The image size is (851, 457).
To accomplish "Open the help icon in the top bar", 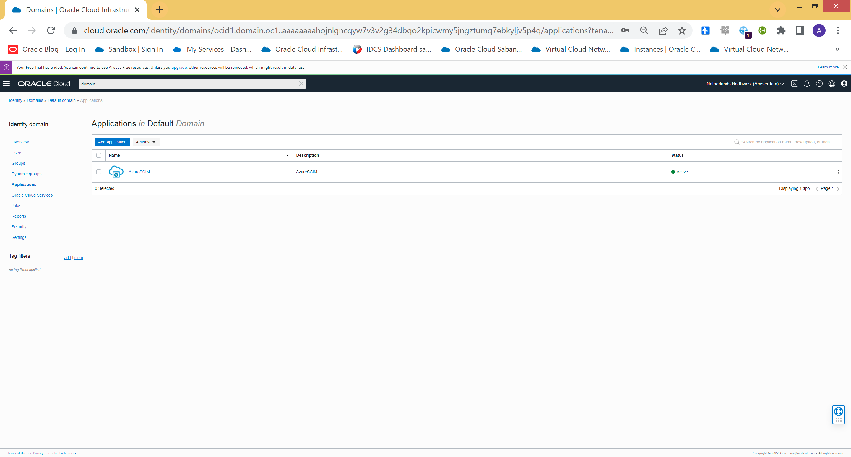I will pyautogui.click(x=819, y=84).
